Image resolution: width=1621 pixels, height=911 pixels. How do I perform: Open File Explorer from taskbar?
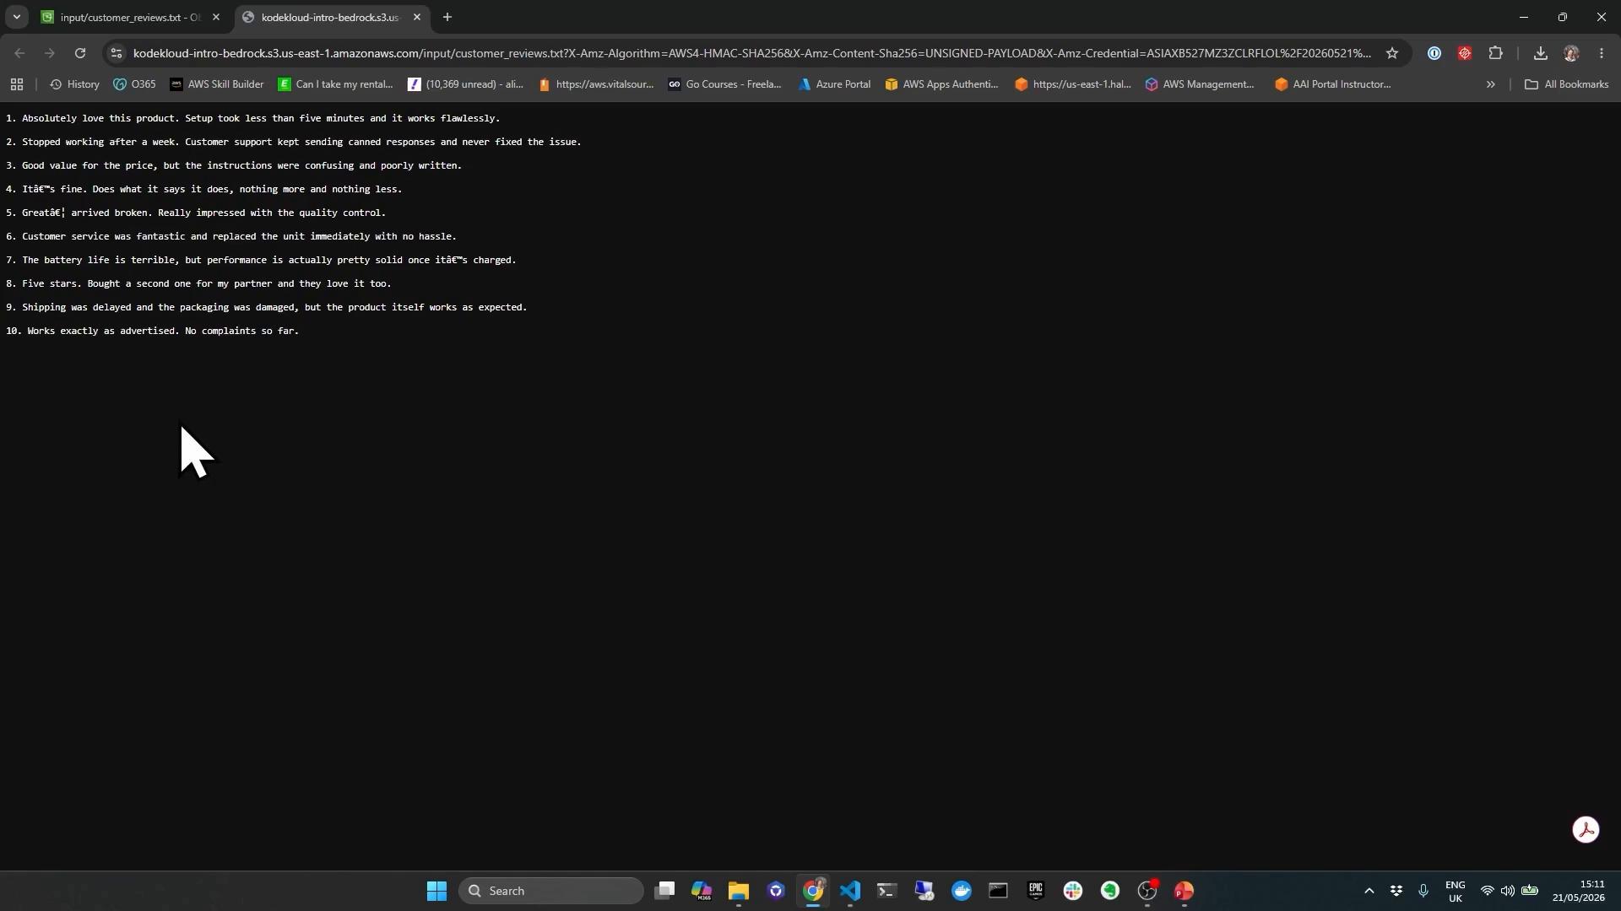click(739, 891)
